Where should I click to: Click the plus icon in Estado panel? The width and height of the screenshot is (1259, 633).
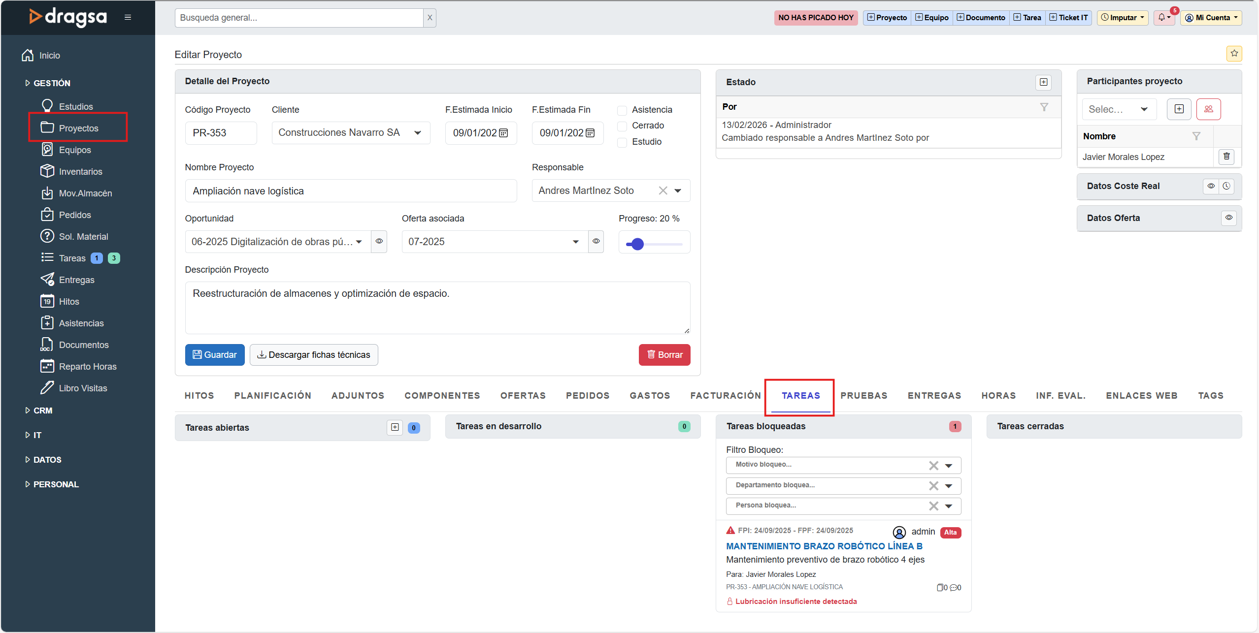coord(1043,82)
